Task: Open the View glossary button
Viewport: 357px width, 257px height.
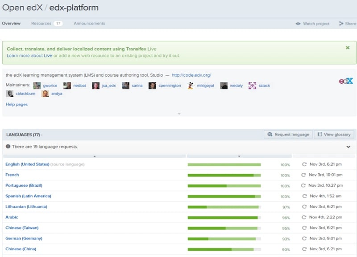Action: (x=334, y=135)
